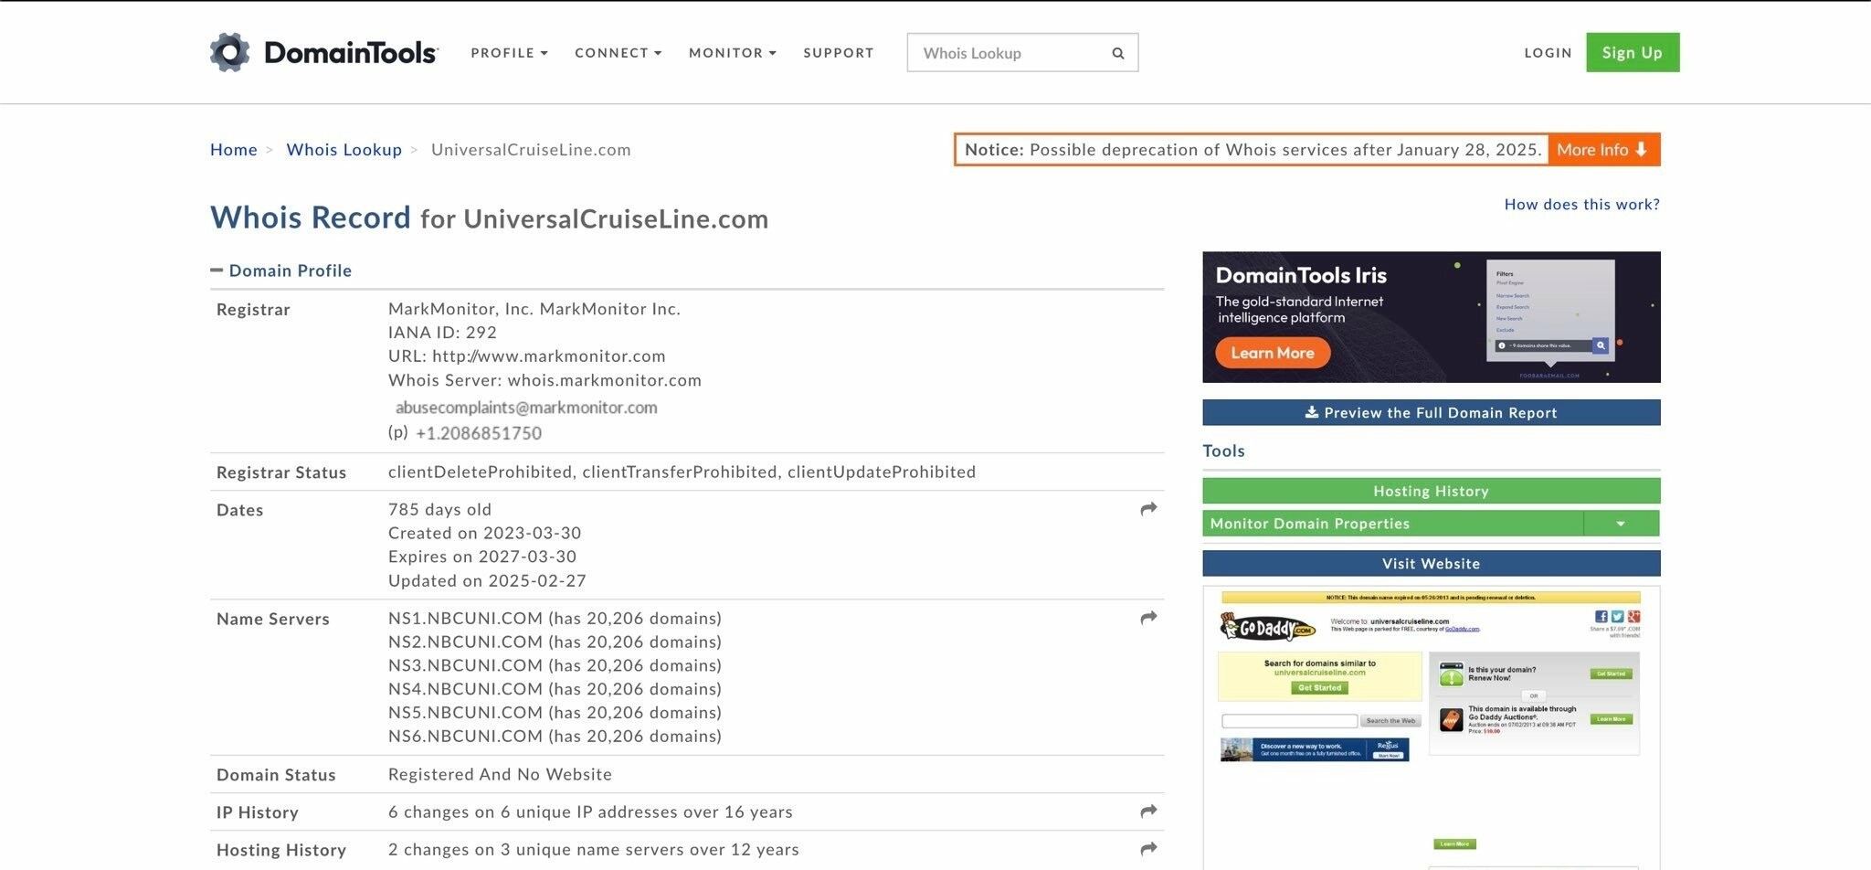This screenshot has height=870, width=1871.
Task: Click the DomainTools gear logo
Action: (x=230, y=53)
